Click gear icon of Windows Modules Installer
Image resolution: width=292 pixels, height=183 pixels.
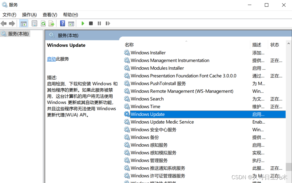click(127, 68)
